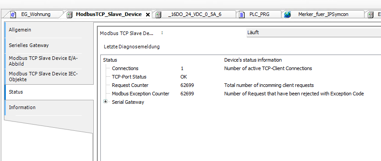This screenshot has height=161, width=381.
Task: Click the partially hidden rightmost tab icon
Action: tap(370, 15)
